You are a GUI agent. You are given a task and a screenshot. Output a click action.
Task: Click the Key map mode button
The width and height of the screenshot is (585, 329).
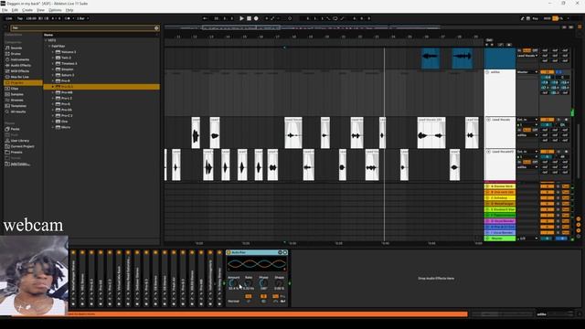(x=535, y=18)
